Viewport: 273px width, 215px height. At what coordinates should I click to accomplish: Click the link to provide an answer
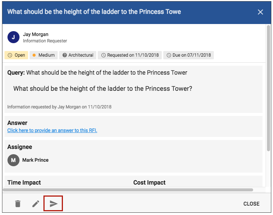pos(52,131)
